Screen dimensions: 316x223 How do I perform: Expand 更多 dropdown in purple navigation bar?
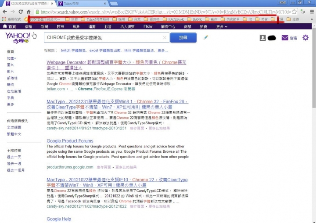tap(222, 26)
